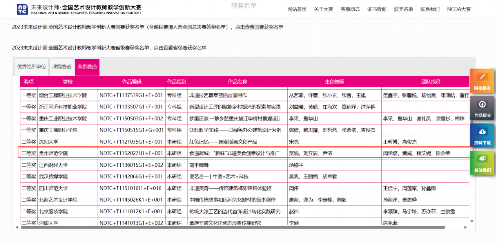Image resolution: width=497 pixels, height=245 pixels.
Task: Navigate to 证书查询 page
Action: [x=377, y=9]
